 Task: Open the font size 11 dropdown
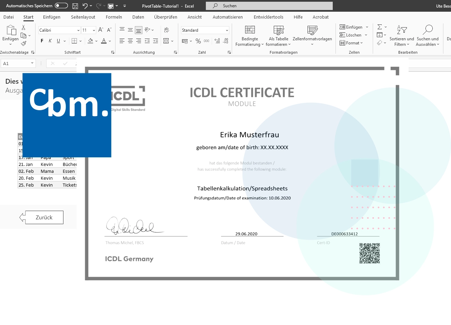(x=94, y=30)
